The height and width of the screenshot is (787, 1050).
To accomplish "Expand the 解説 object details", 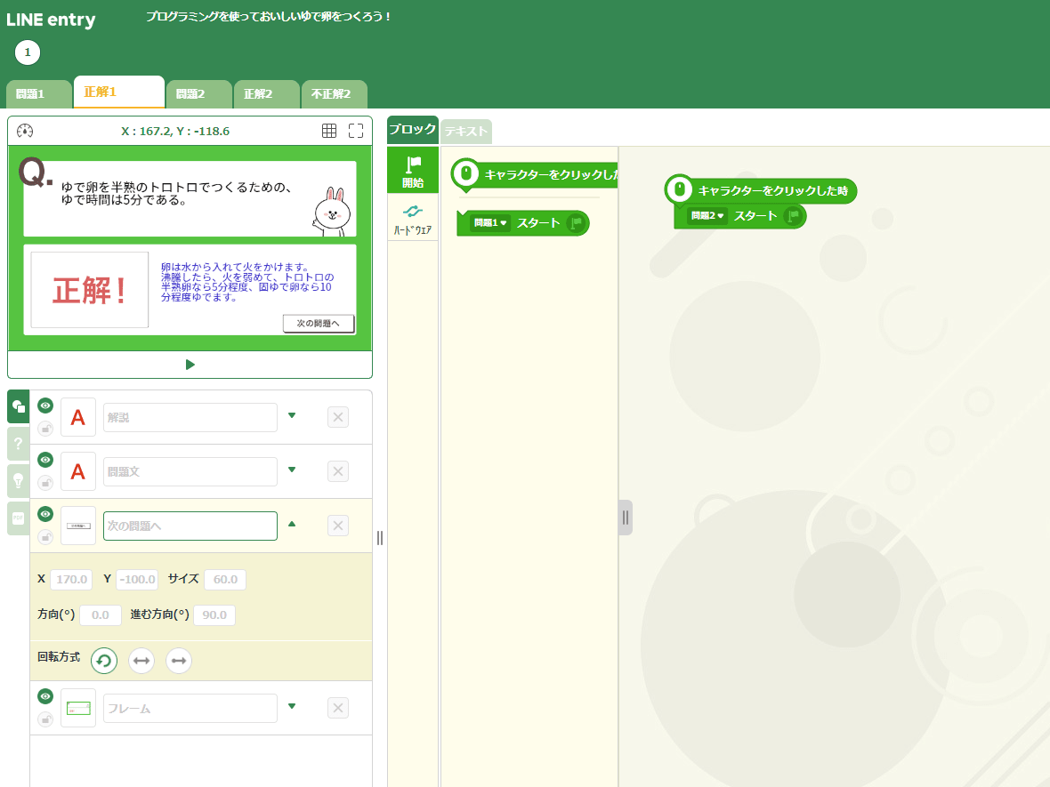I will pos(292,415).
